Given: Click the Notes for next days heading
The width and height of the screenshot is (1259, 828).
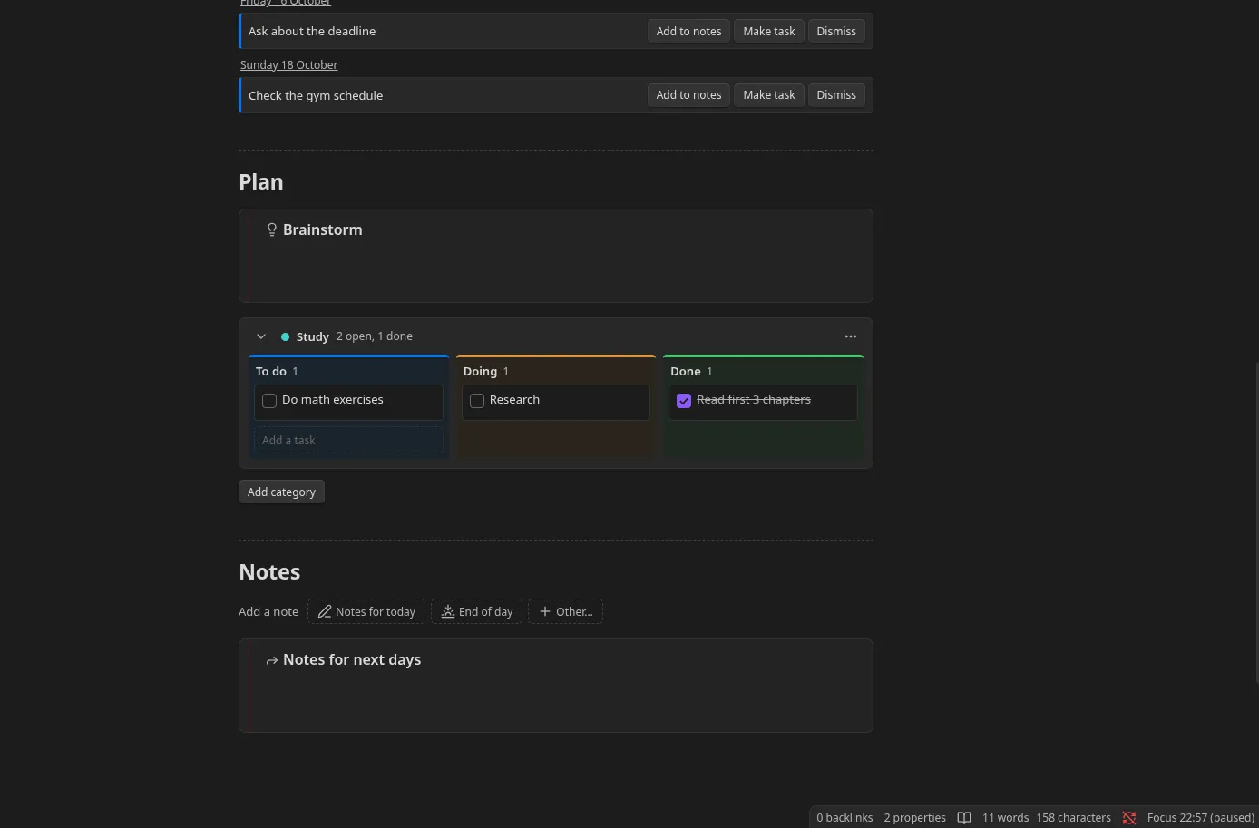Looking at the screenshot, I should [352, 659].
